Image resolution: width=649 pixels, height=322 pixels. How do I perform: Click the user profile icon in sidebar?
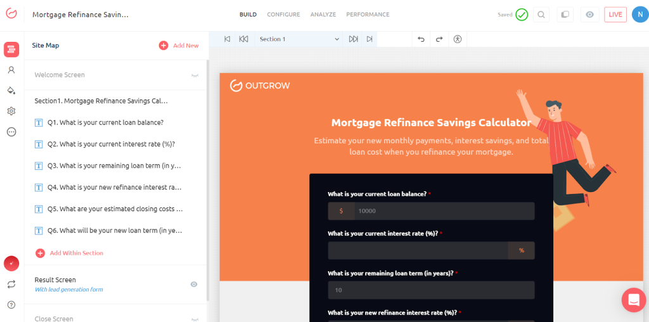tap(11, 70)
